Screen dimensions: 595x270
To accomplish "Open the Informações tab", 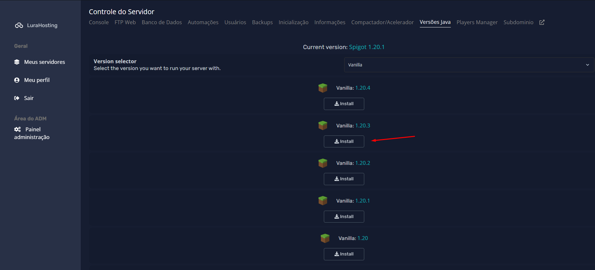I will 330,22.
